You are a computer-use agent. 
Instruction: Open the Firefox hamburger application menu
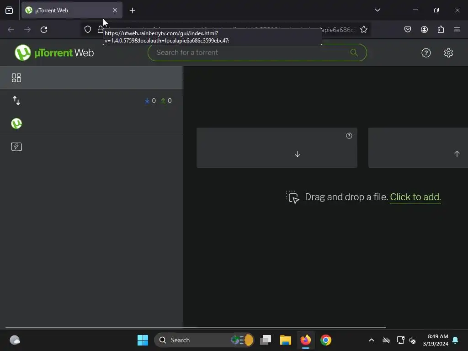point(457,29)
